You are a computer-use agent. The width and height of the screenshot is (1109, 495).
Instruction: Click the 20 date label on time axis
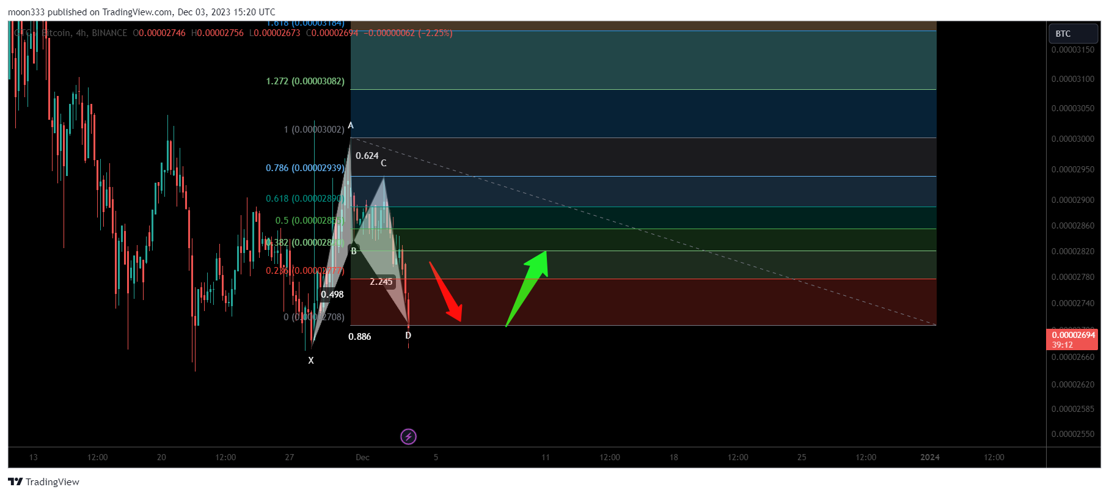161,457
